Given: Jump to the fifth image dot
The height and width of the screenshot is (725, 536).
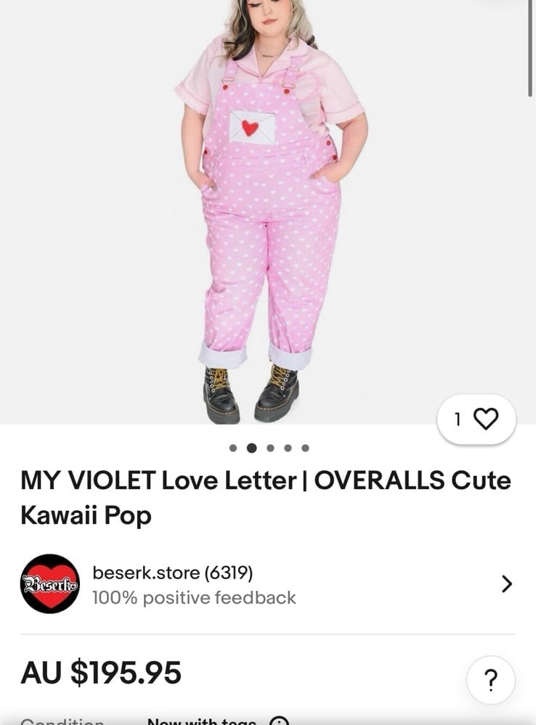Looking at the screenshot, I should [x=305, y=448].
